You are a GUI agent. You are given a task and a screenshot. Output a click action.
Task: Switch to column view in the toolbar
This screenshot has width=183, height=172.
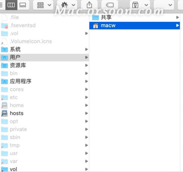[x=11, y=5]
